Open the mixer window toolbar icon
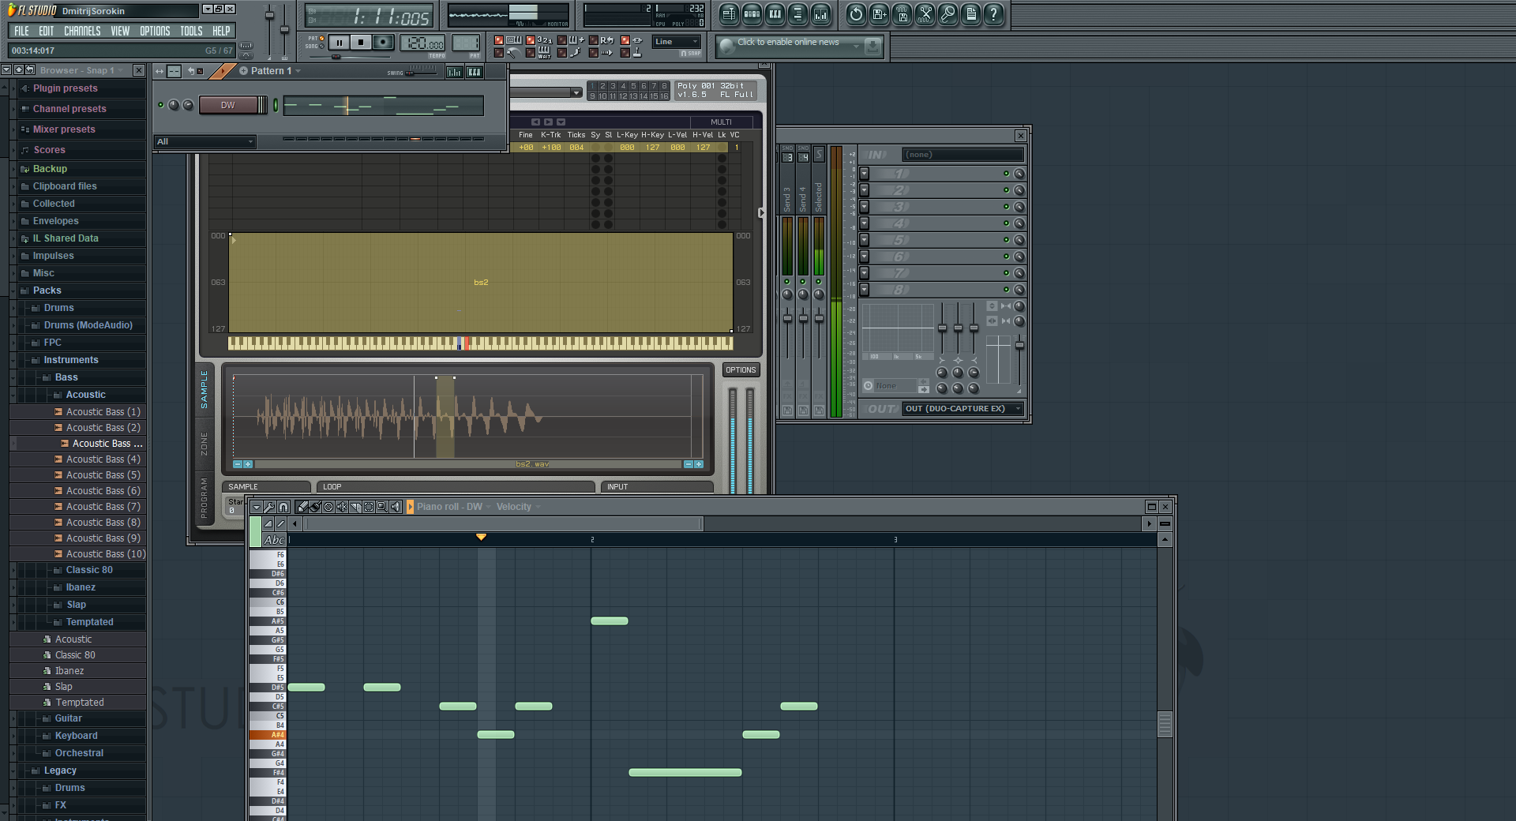The image size is (1516, 821). click(x=820, y=13)
